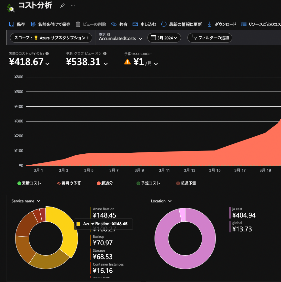Pin the コスト分析 view with pushpin icon
Screen dimensions: 281x282
point(62,5)
